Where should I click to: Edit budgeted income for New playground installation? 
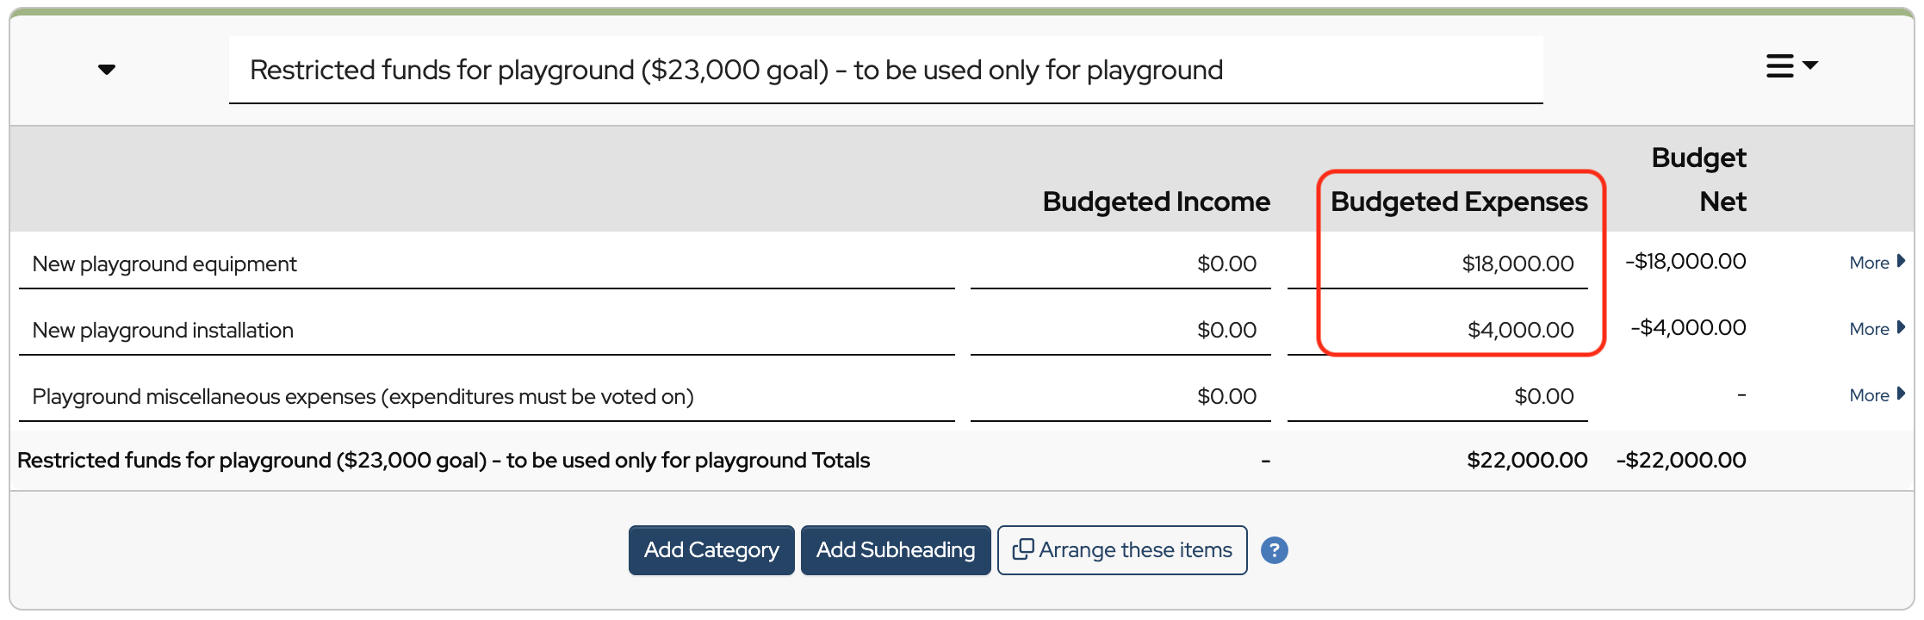(1120, 331)
